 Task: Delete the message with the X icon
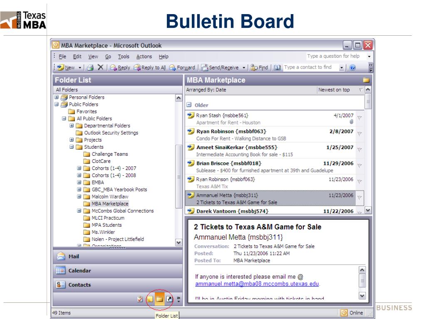click(101, 67)
